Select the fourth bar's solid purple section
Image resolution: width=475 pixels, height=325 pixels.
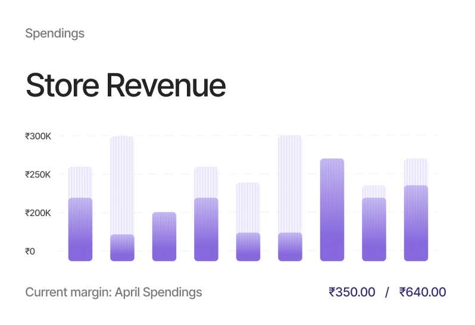tap(206, 229)
